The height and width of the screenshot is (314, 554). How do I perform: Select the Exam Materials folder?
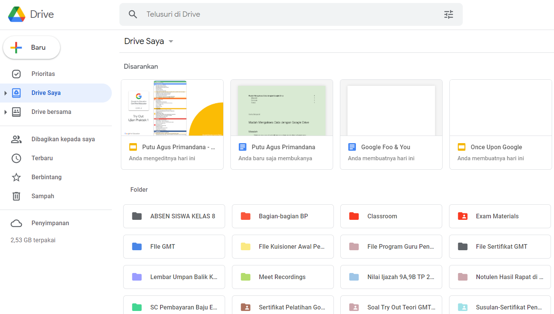coord(500,216)
